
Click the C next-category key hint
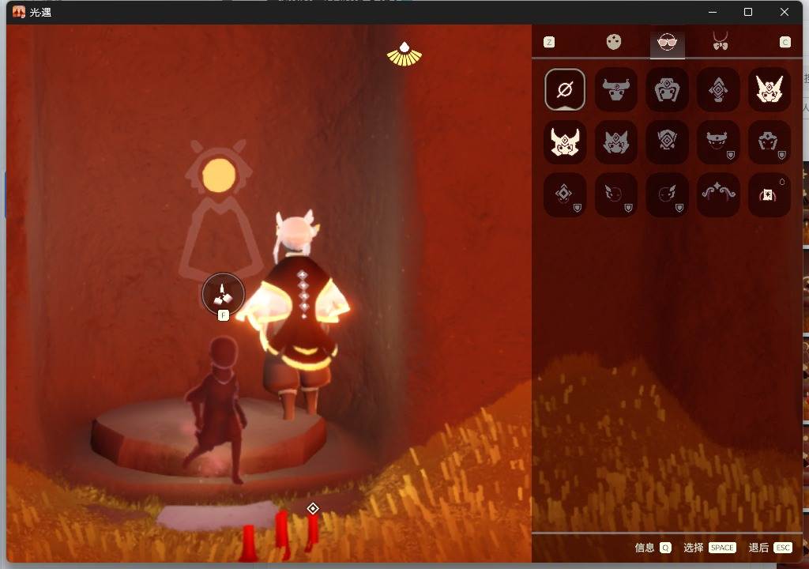pyautogui.click(x=785, y=42)
